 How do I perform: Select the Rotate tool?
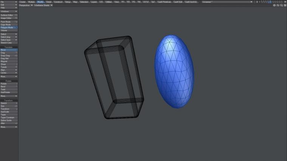[x=9, y=84]
